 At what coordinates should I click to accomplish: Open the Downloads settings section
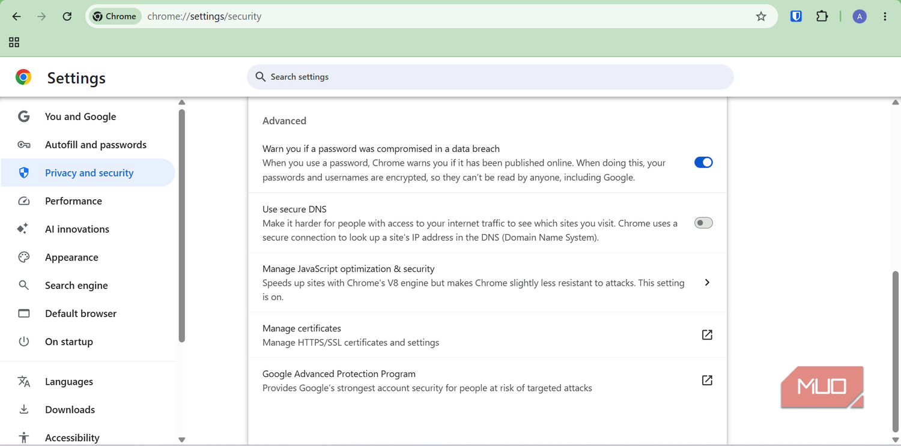(x=88, y=410)
